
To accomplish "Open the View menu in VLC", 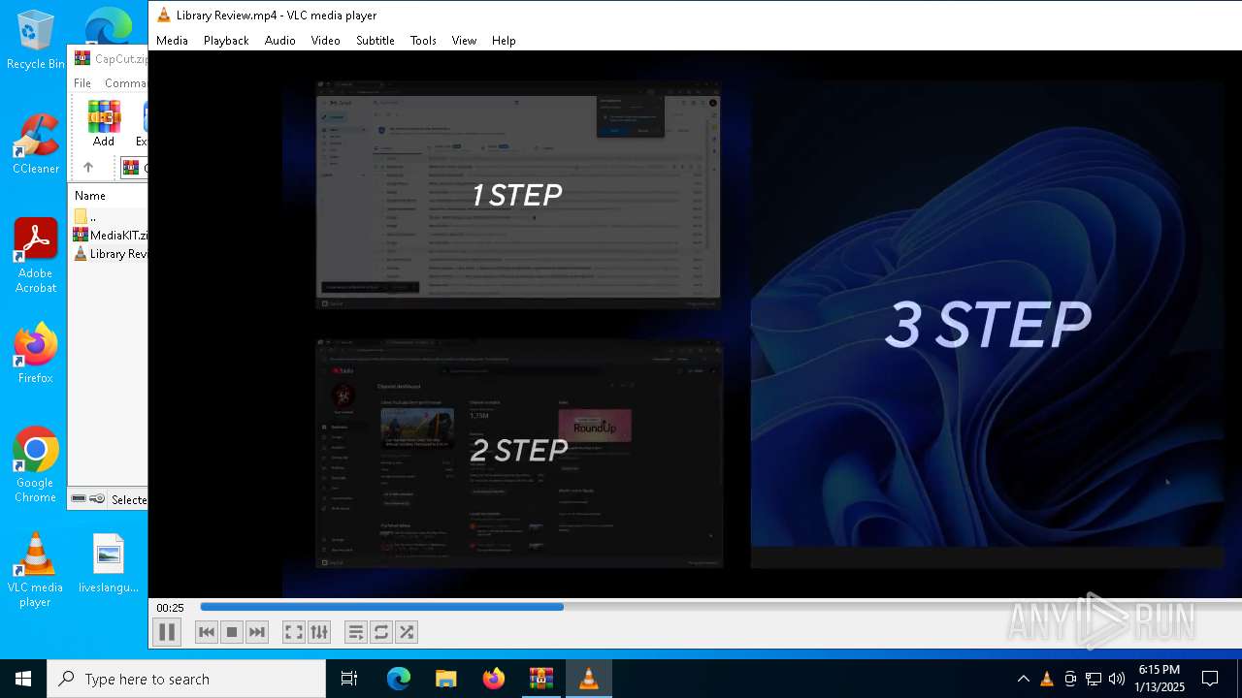I will 464,41.
